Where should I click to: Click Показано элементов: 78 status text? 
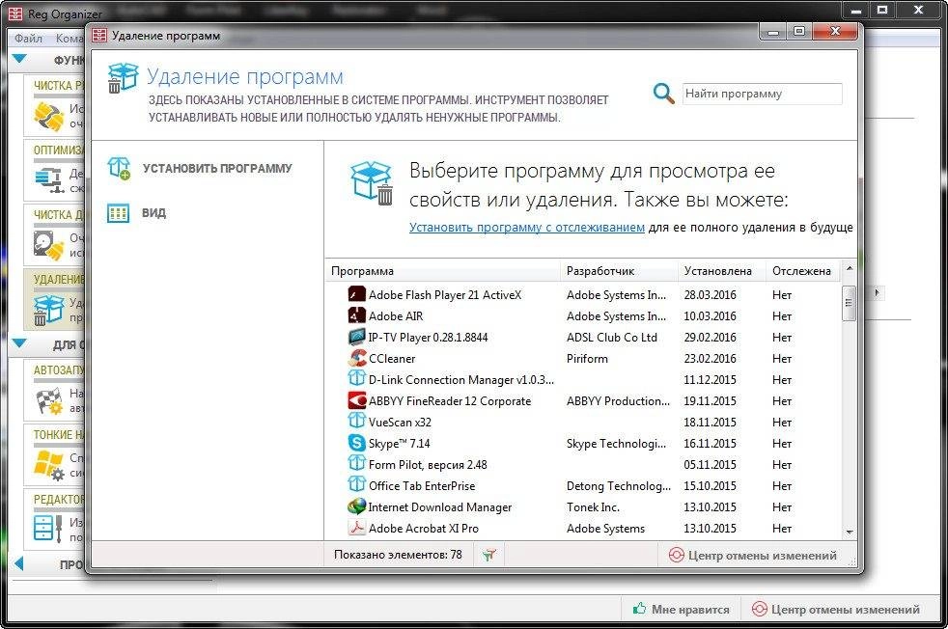click(398, 554)
